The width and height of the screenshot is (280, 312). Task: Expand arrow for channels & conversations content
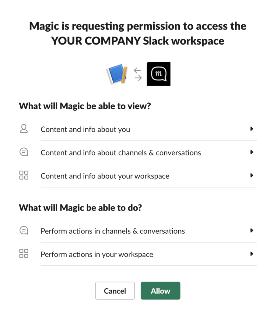point(252,152)
